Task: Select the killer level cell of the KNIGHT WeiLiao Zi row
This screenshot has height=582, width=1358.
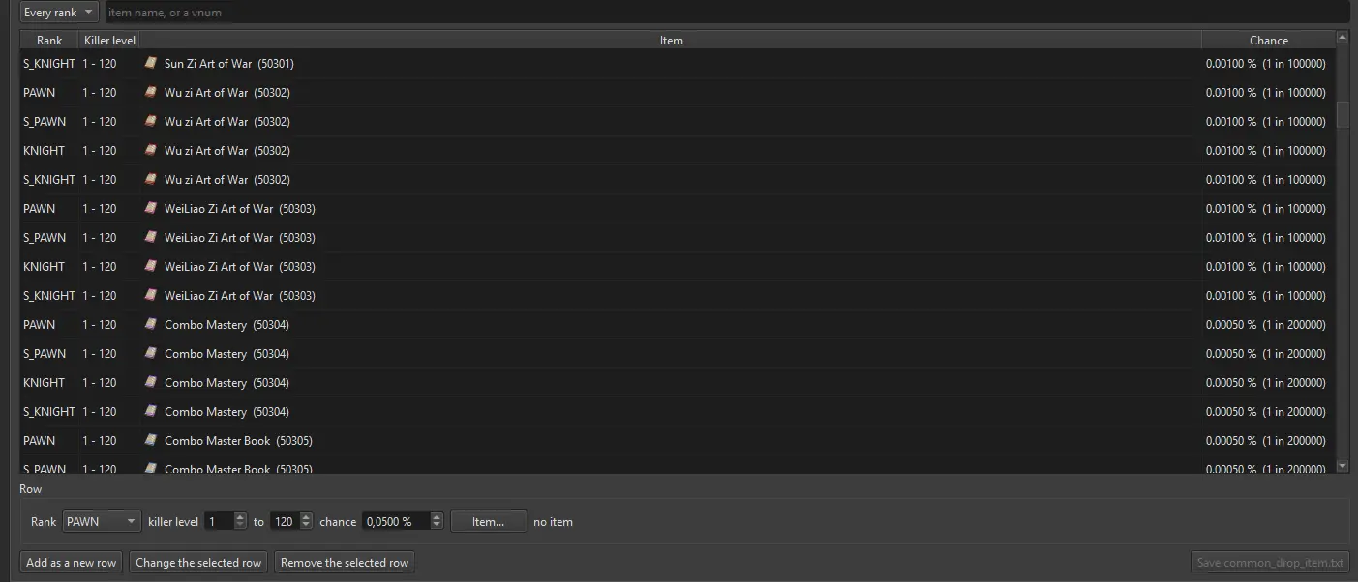Action: tap(109, 266)
